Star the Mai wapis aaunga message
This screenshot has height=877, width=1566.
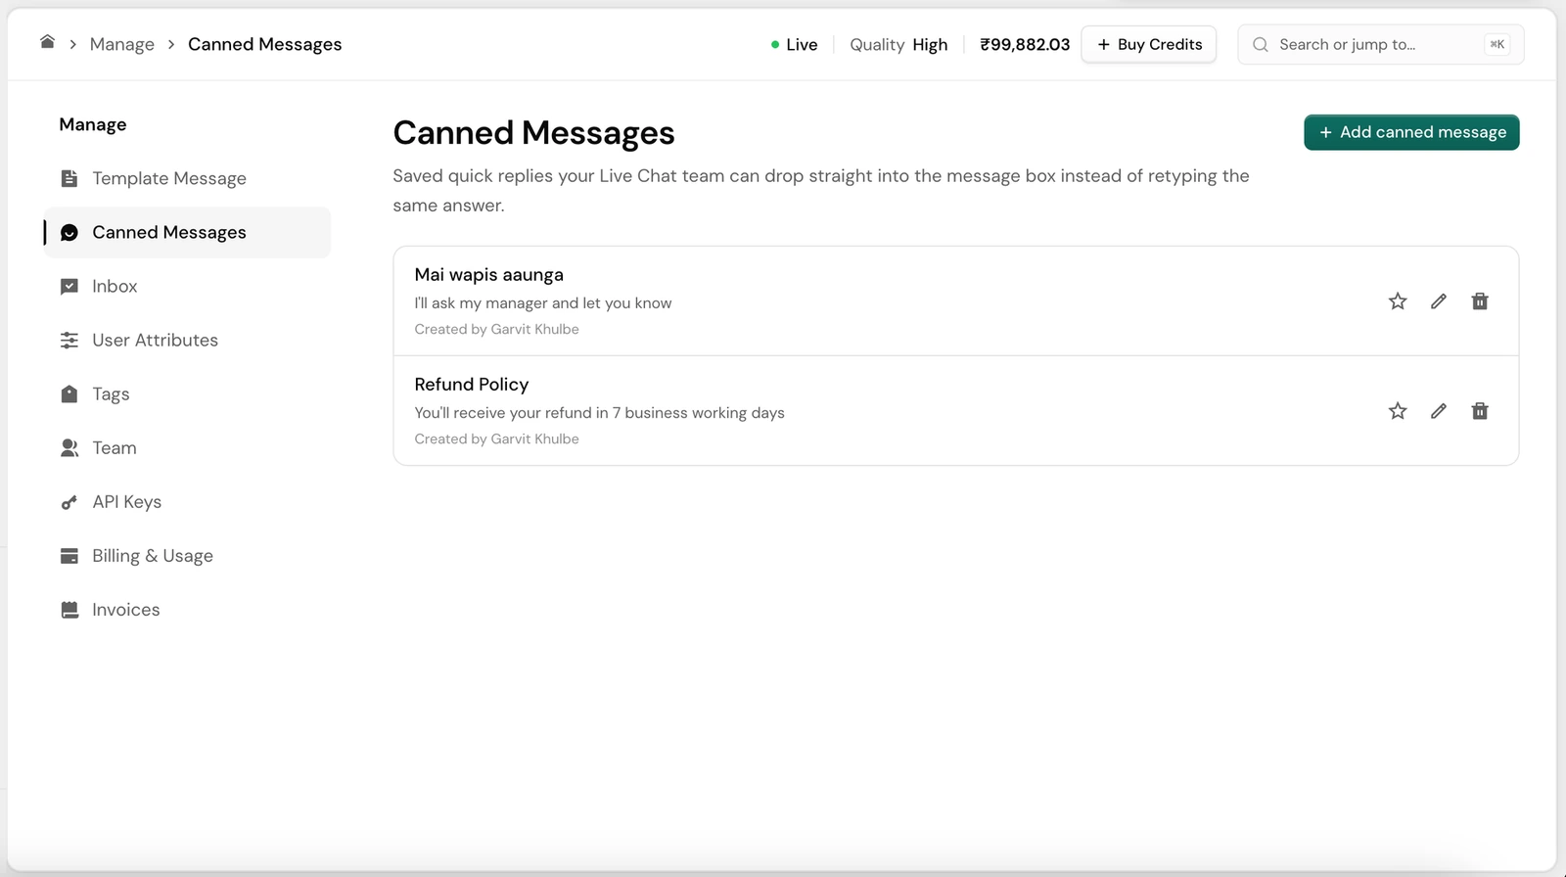[x=1398, y=301]
